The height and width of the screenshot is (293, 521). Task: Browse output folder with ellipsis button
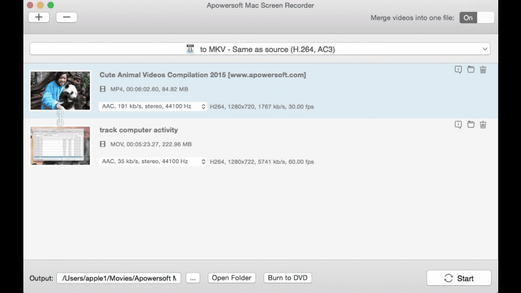click(x=193, y=278)
